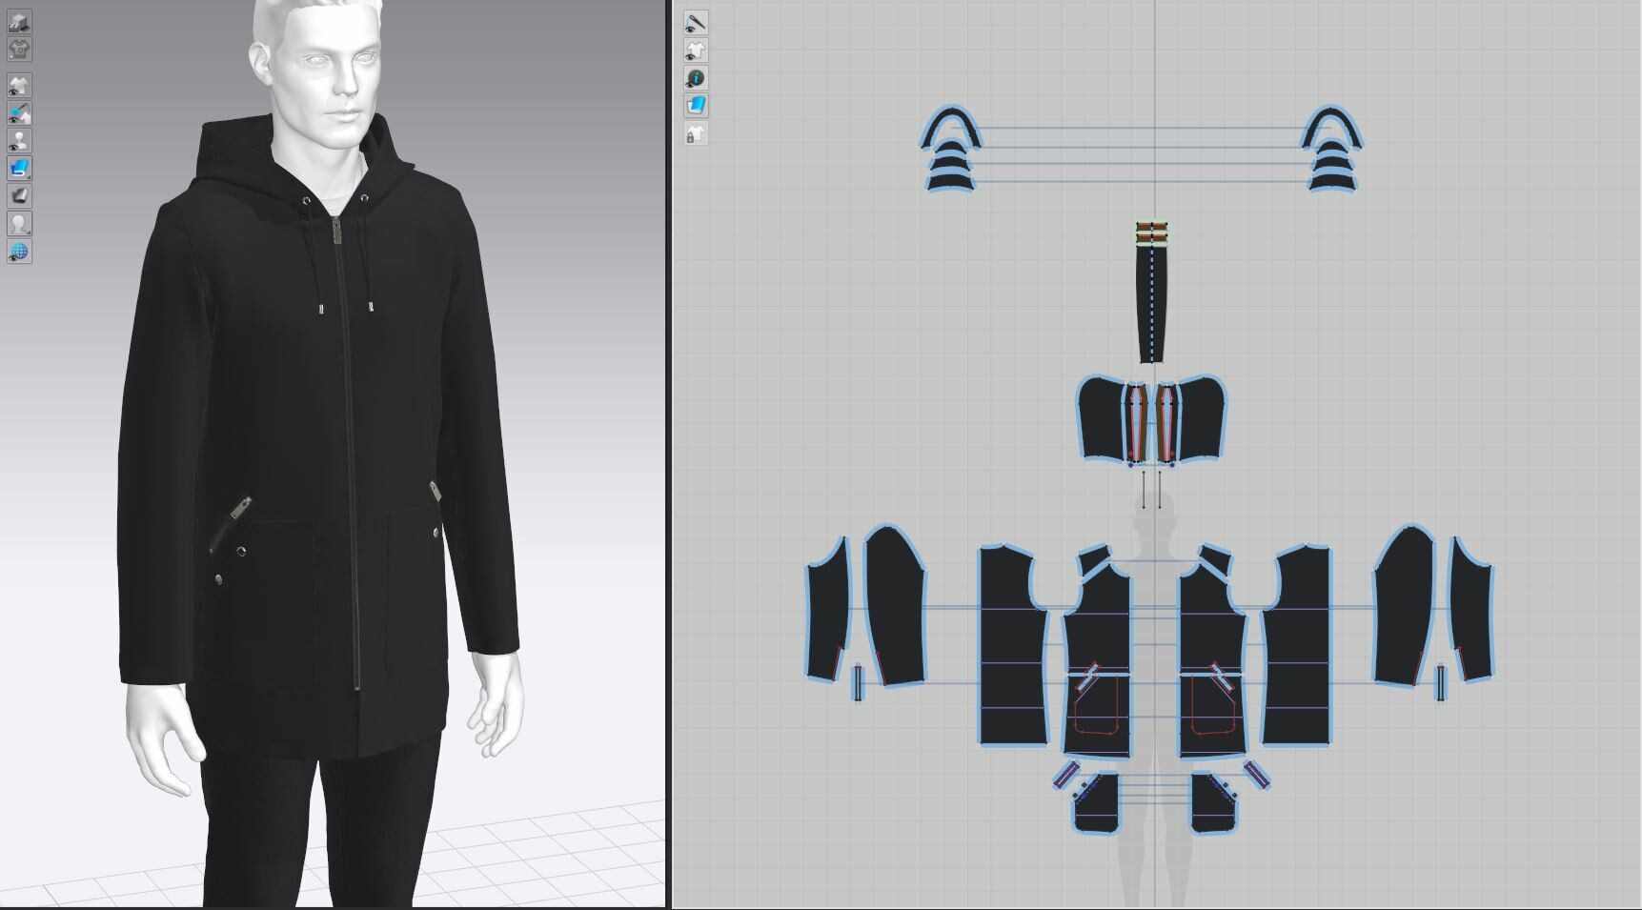Click the gray thick textured surface icon
This screenshot has width=1642, height=910.
point(19,193)
